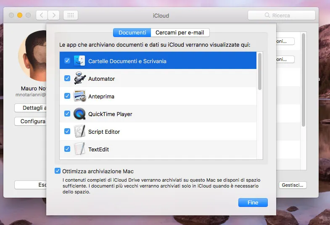Click the TextEdit app icon
330x225 pixels.
(x=79, y=149)
